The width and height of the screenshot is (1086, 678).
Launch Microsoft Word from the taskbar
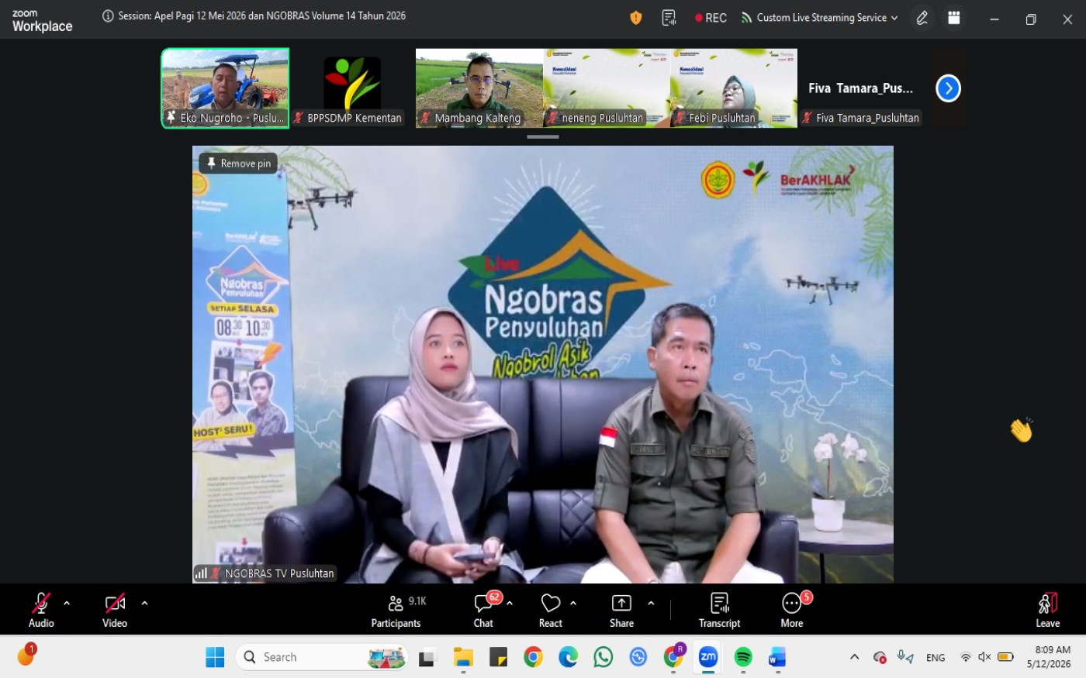point(777,657)
